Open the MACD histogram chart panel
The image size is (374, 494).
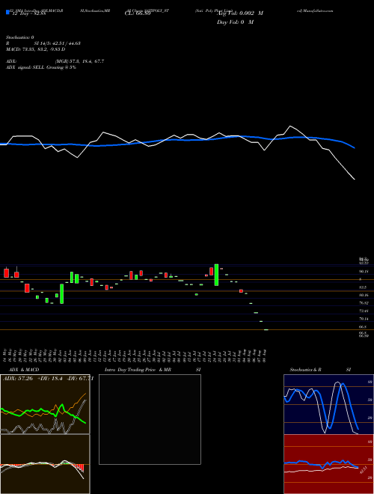click(x=45, y=464)
